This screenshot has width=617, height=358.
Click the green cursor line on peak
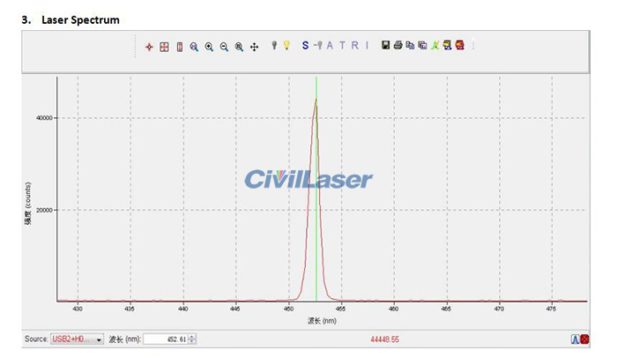click(316, 189)
